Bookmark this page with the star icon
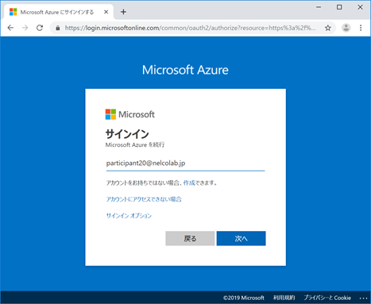 point(328,28)
